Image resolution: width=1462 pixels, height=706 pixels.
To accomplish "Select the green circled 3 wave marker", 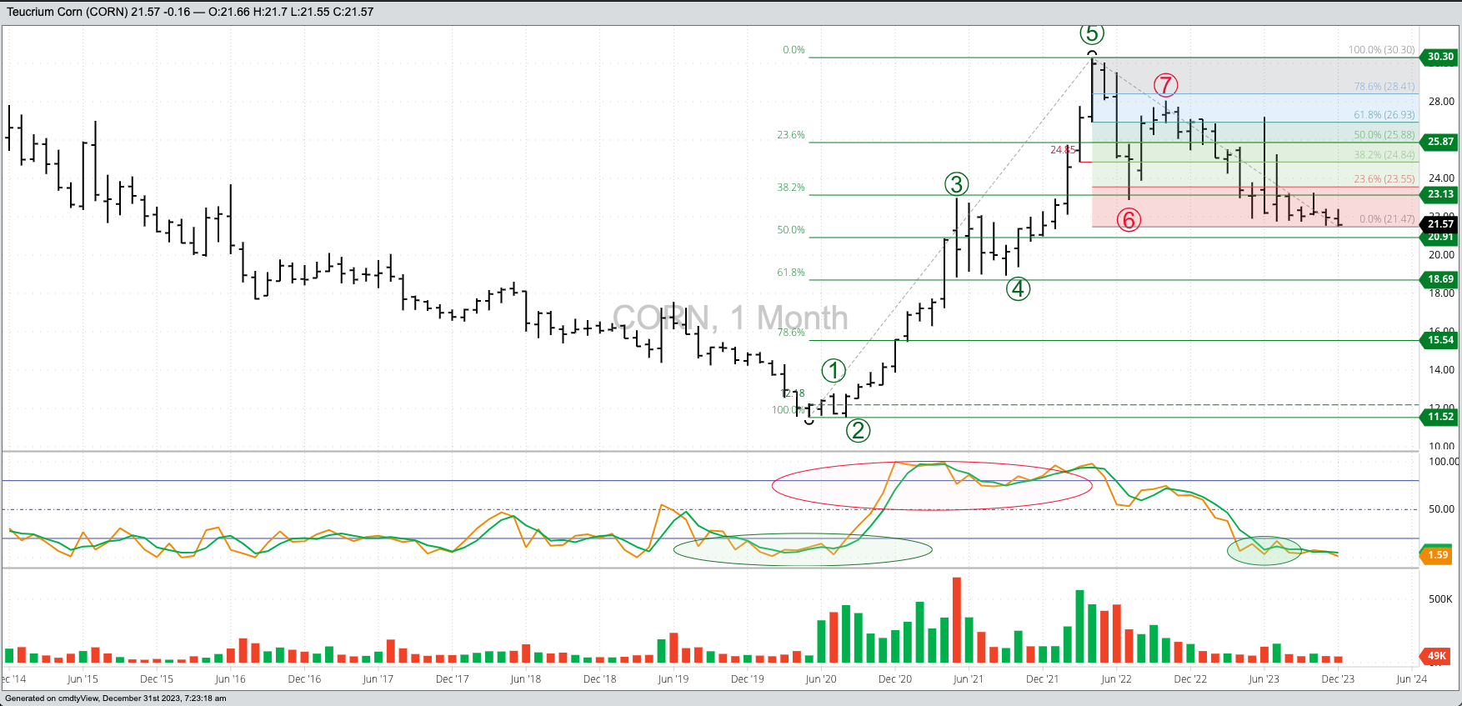I will pyautogui.click(x=956, y=184).
